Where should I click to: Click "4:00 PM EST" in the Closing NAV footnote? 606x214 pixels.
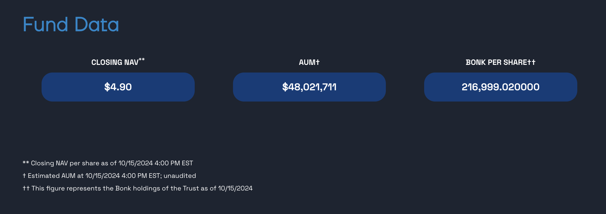coord(174,163)
